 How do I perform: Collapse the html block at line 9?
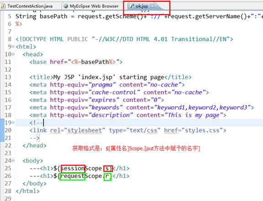(x=13, y=47)
